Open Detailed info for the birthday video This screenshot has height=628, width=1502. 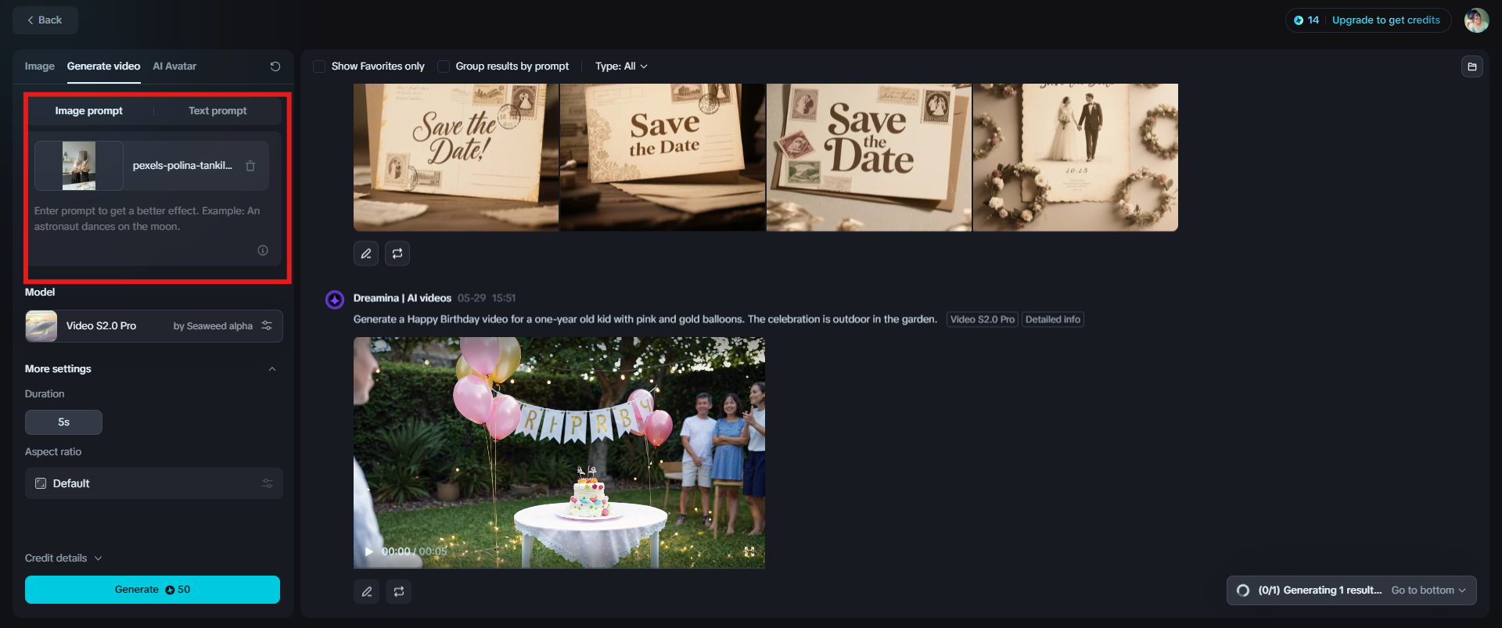1052,319
